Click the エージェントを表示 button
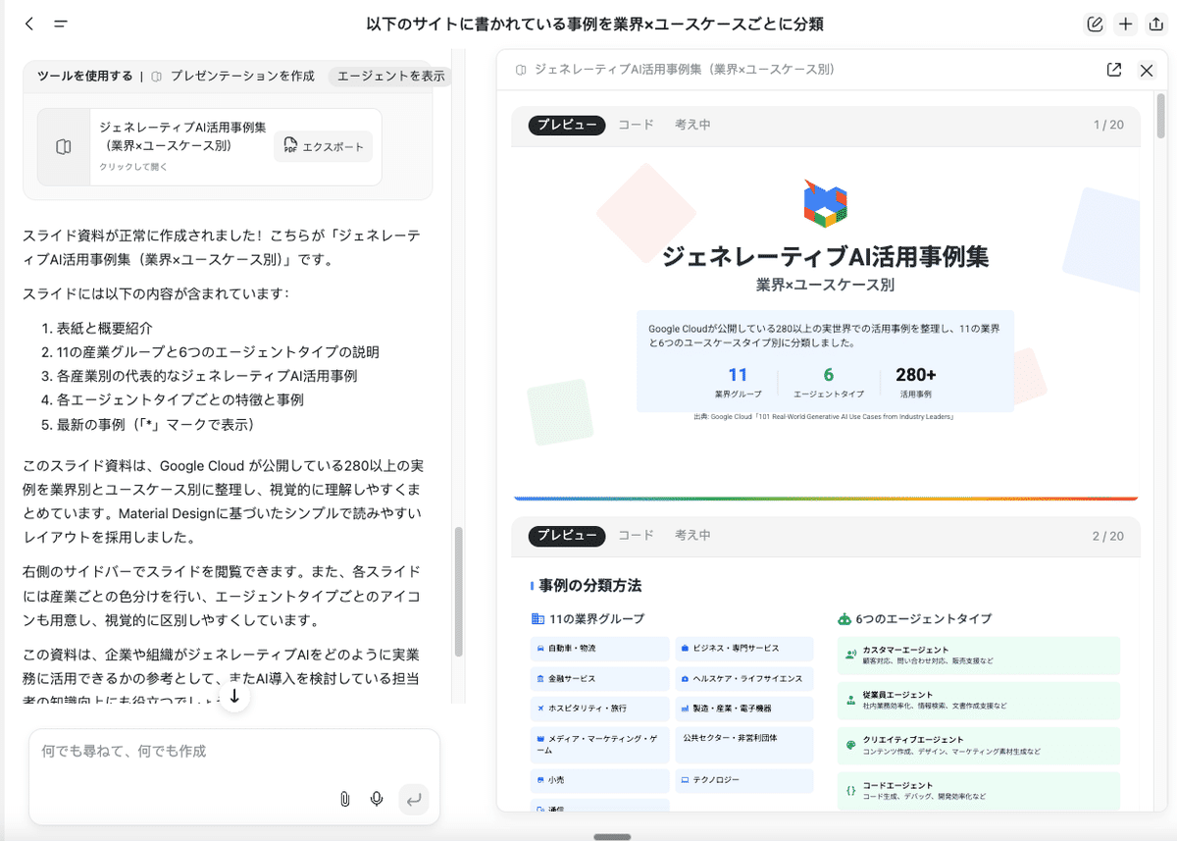 pos(390,76)
